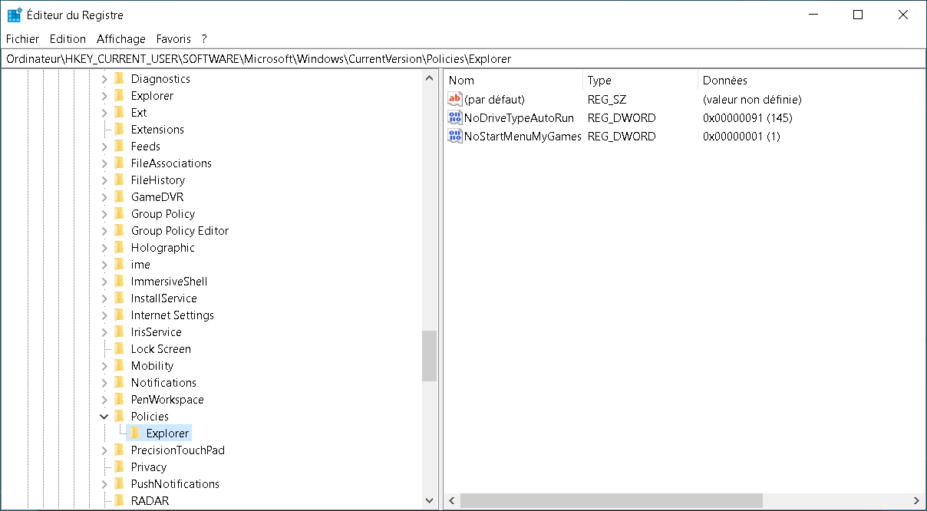Click the PenWorkspace folder icon

[119, 400]
